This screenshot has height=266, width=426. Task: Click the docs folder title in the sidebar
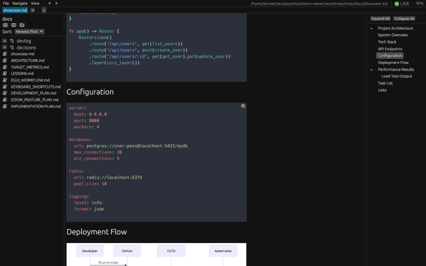7,19
